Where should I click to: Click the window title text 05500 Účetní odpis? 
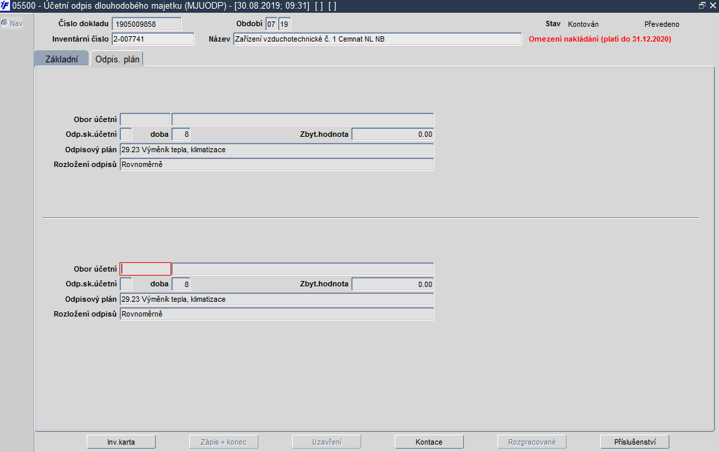(175, 6)
